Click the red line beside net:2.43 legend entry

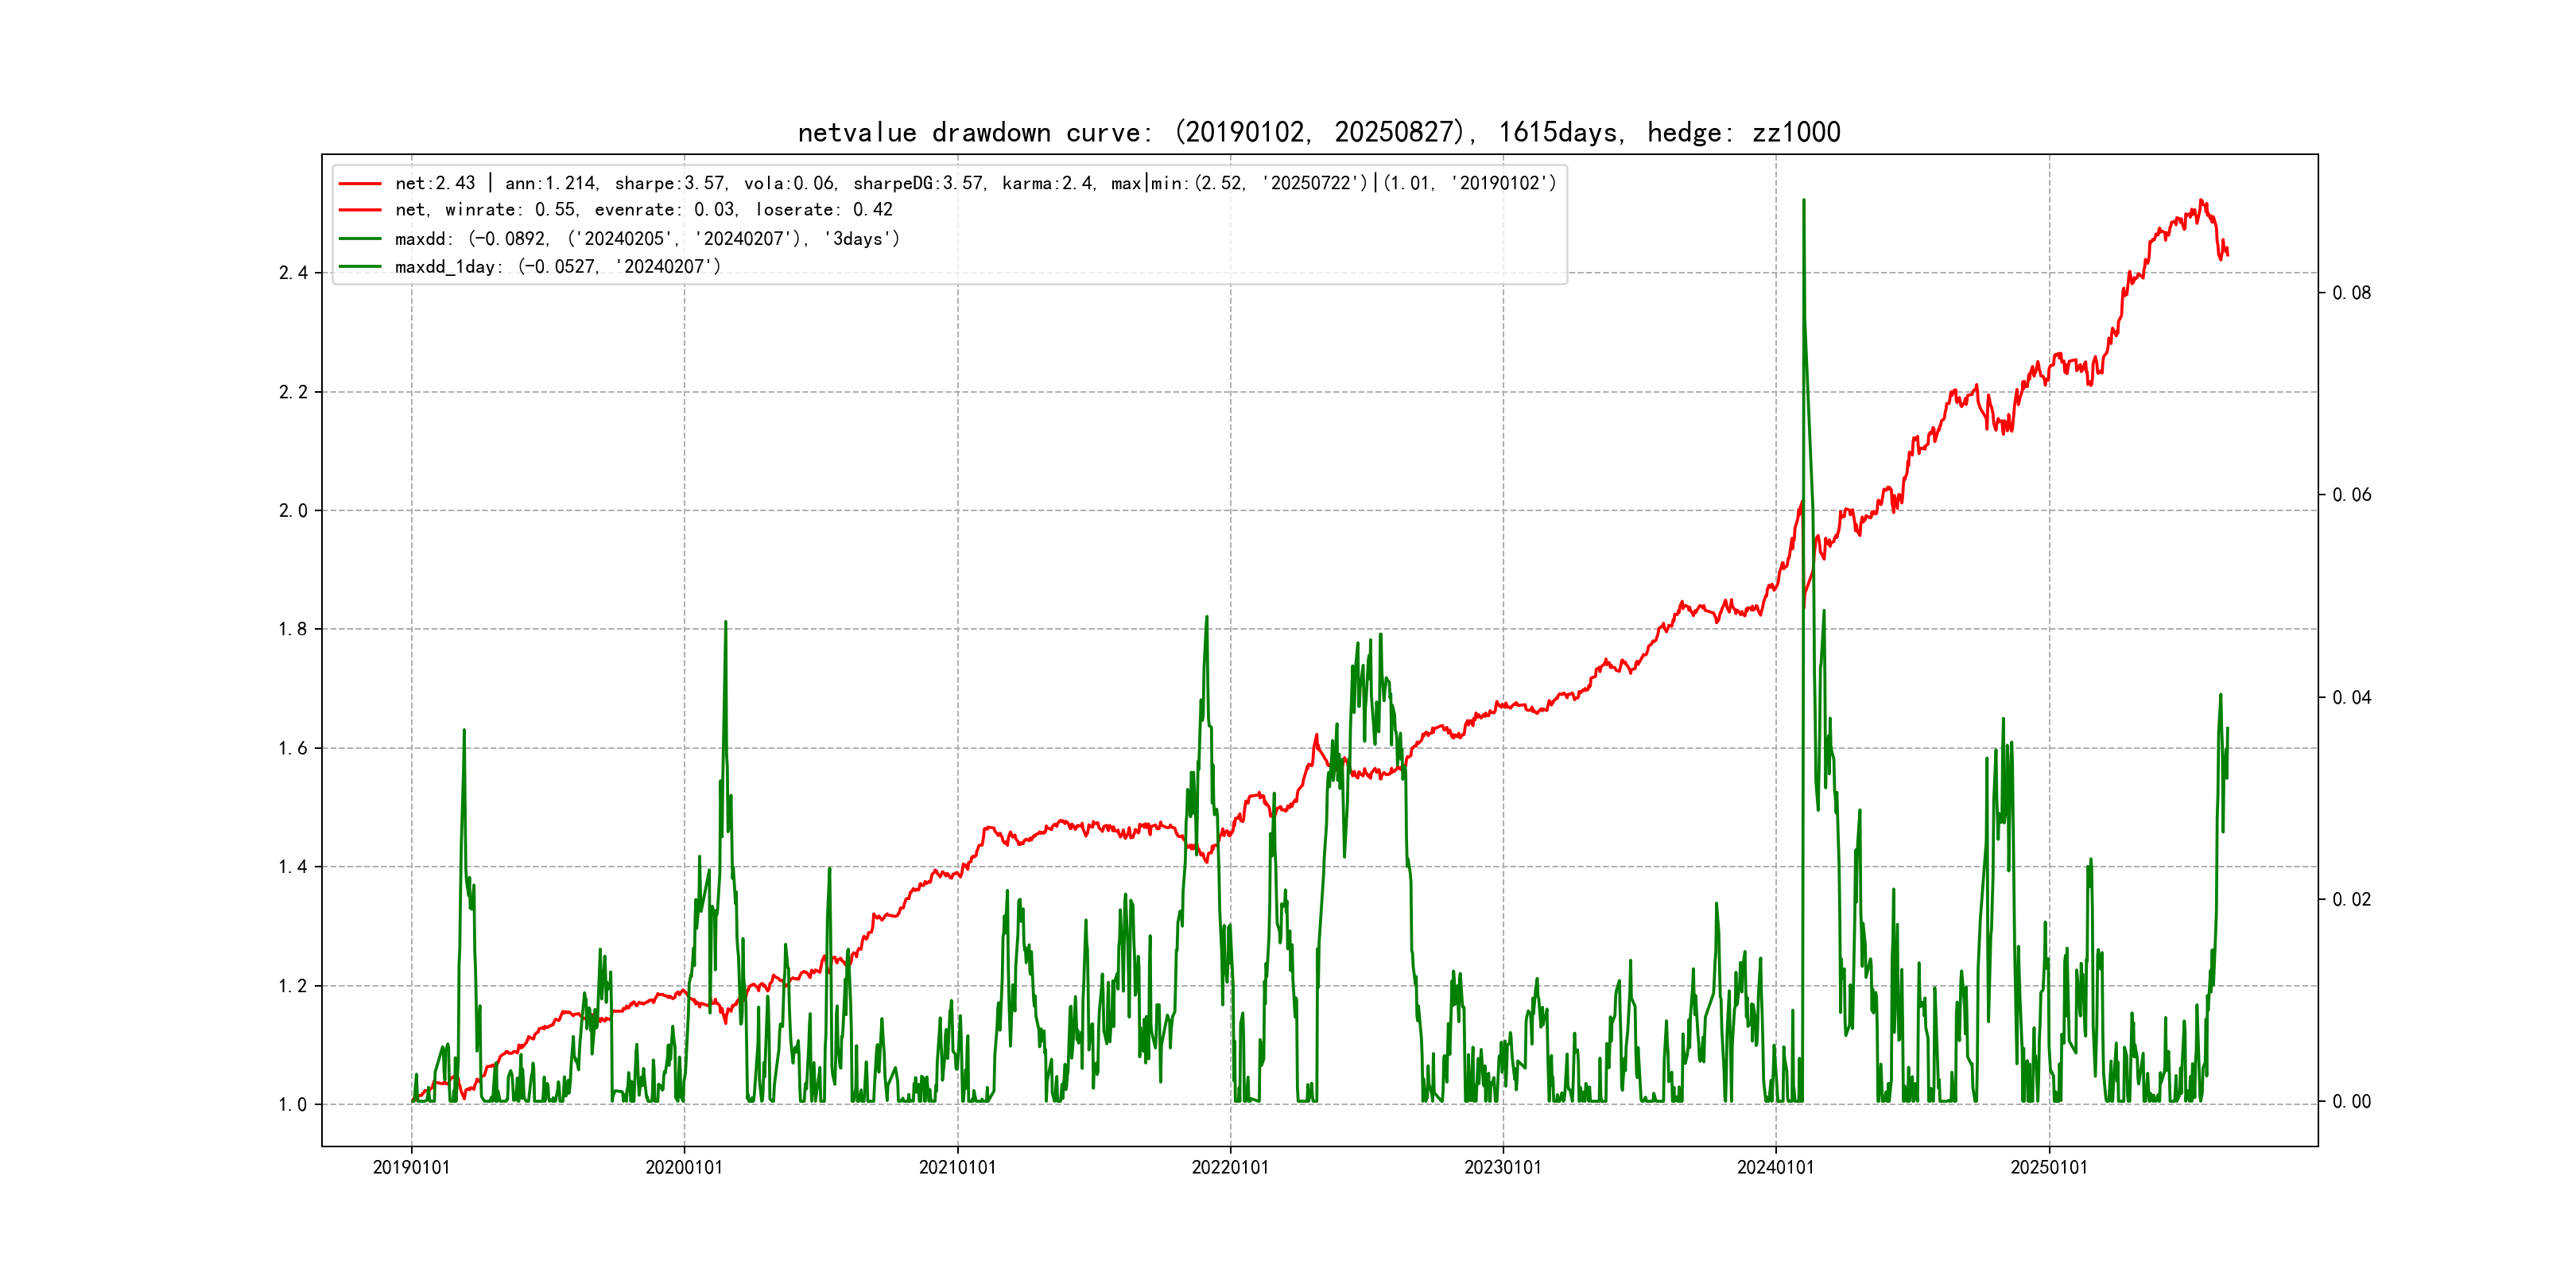pos(360,184)
